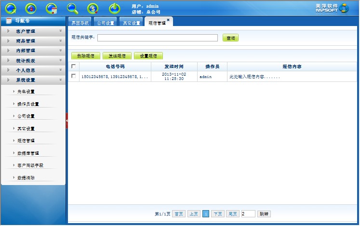Expand the 客户管理 navigation section
360x226 pixels.
[33, 31]
